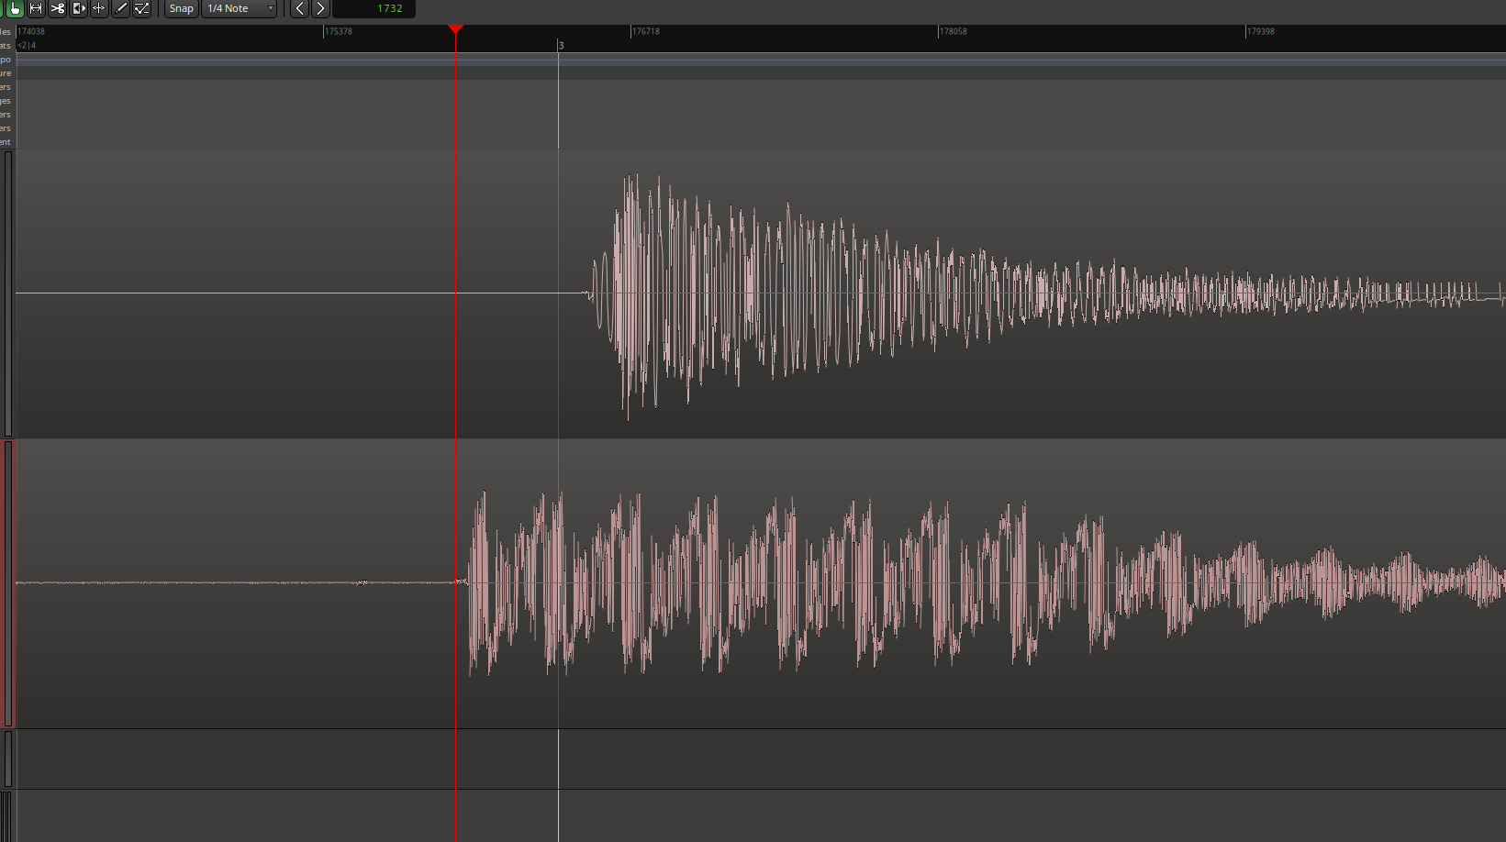Click the red-highlighted lower track strip
Screen dimensions: 1506x842
tap(8, 583)
